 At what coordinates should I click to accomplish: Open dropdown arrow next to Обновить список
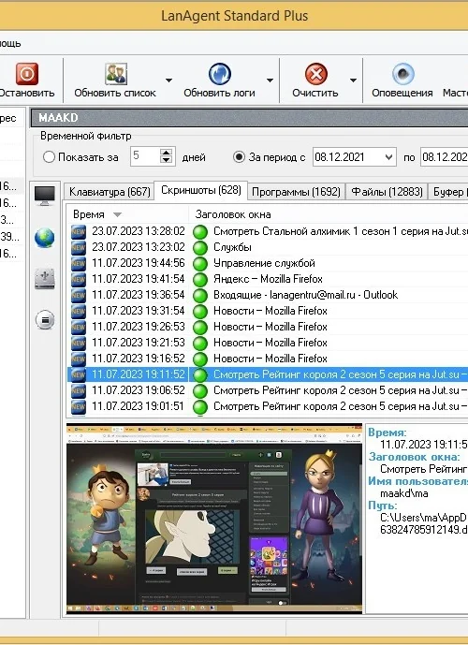pyautogui.click(x=168, y=81)
